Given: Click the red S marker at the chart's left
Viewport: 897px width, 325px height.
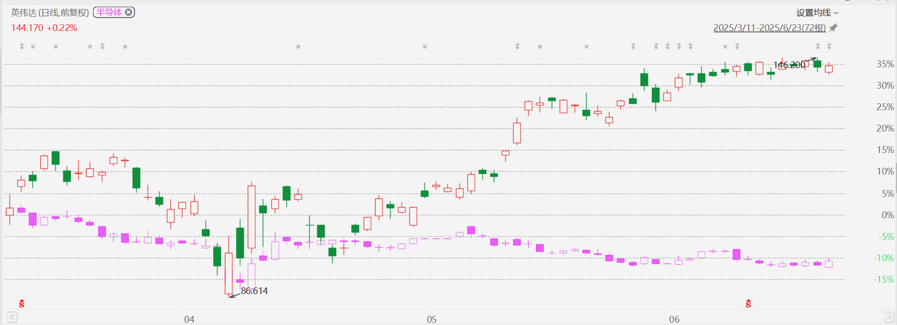Looking at the screenshot, I should (x=21, y=304).
